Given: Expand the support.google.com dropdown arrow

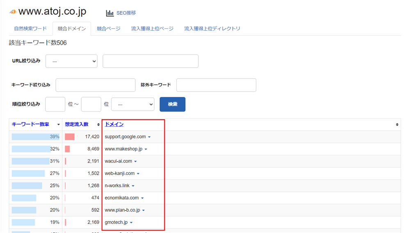Looking at the screenshot, I should (149, 137).
